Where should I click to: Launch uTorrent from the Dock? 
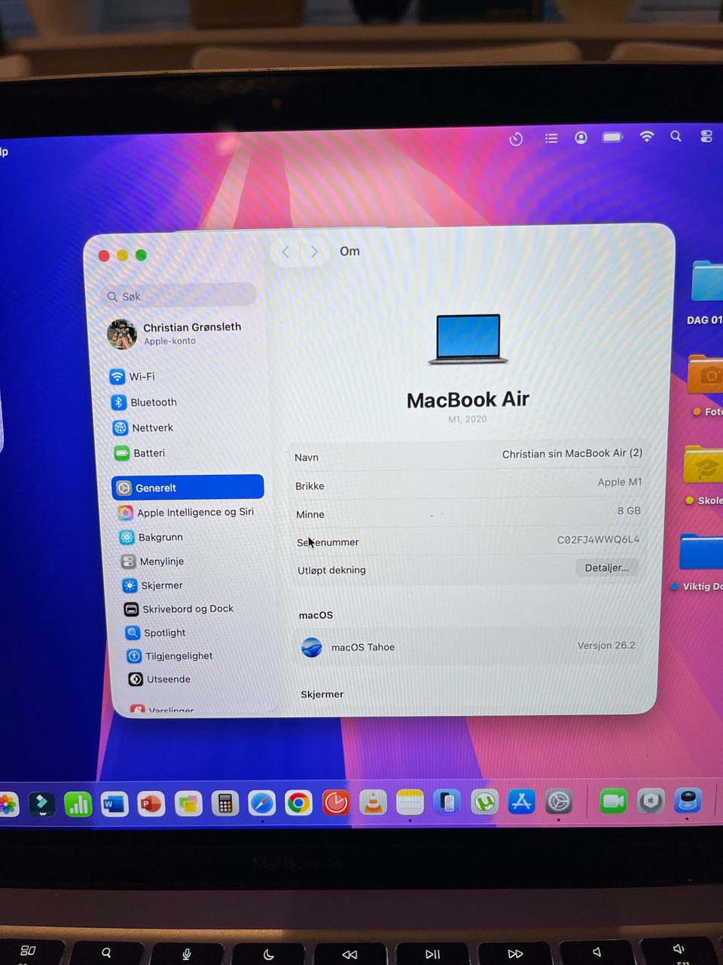pyautogui.click(x=484, y=801)
